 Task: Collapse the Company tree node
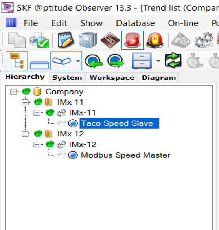13,92
